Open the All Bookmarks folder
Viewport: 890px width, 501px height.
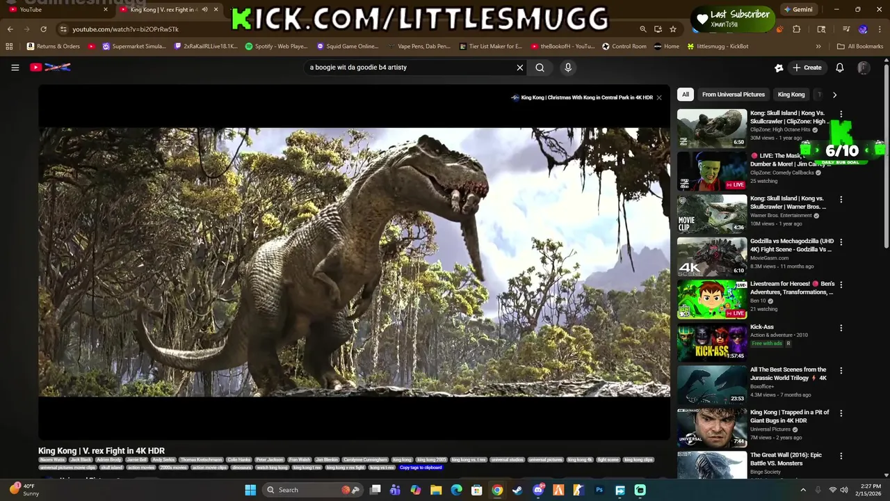click(x=860, y=47)
